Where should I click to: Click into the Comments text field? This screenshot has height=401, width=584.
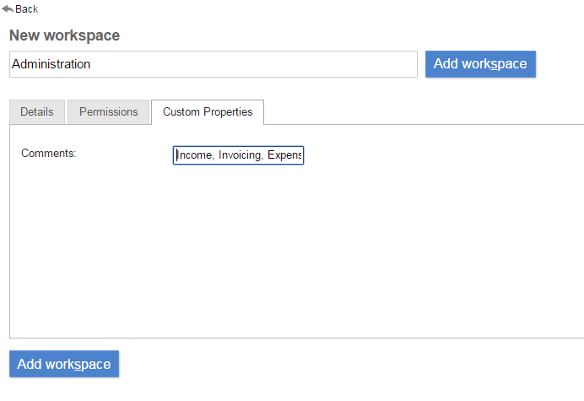pos(238,155)
